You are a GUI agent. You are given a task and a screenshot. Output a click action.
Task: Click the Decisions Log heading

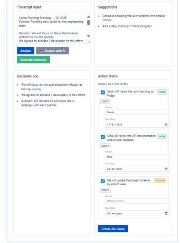pyautogui.click(x=28, y=76)
